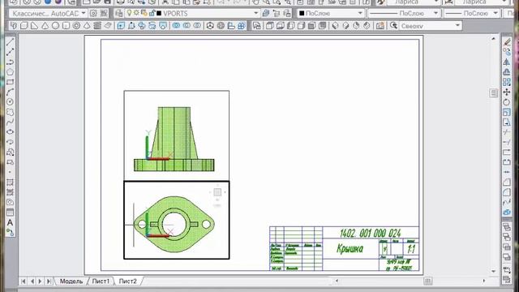Open the Table tool in the Draw toolbar
Viewport: 519px width, 292px height.
click(x=10, y=213)
